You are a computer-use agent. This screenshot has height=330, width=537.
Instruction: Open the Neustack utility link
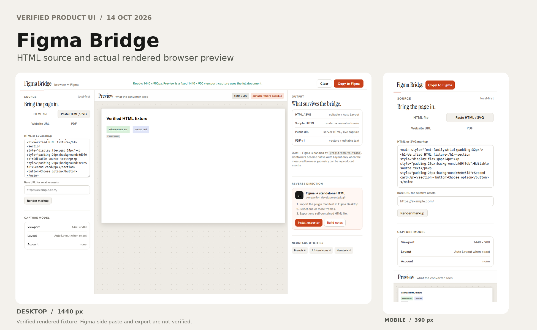[344, 251]
